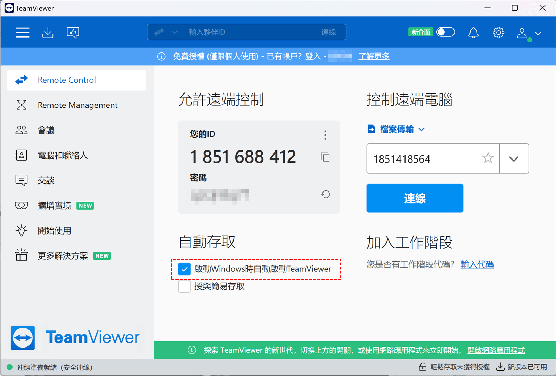556x376 pixels.
Task: Maximize the TeamViewer window
Action: click(515, 8)
